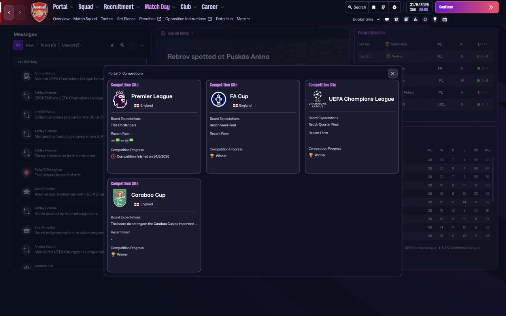
Task: Open the Match Squad tab
Action: [x=85, y=19]
